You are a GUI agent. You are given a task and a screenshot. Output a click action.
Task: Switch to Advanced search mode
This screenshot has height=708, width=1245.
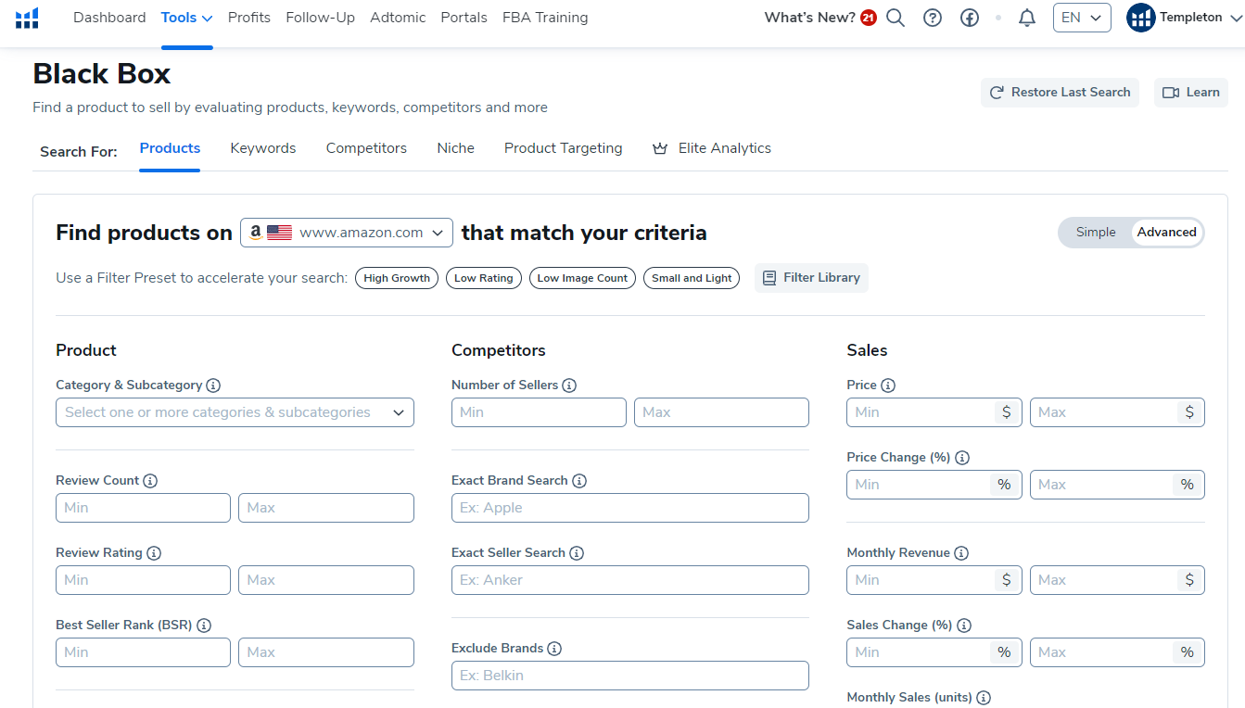(x=1167, y=233)
